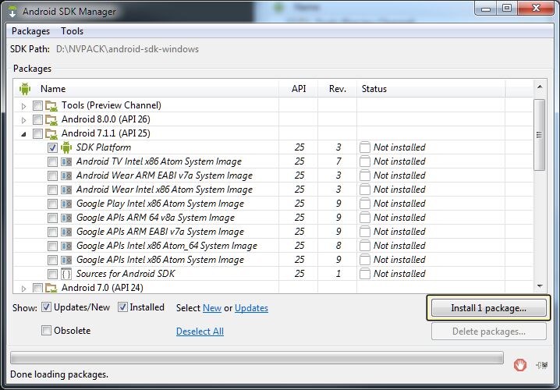Check the Tools (Preview Channel) group checkbox
Image resolution: width=560 pixels, height=390 pixels.
(x=37, y=106)
